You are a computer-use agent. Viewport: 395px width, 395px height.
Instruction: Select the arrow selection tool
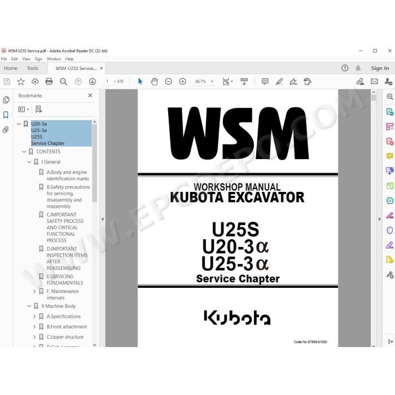(140, 82)
